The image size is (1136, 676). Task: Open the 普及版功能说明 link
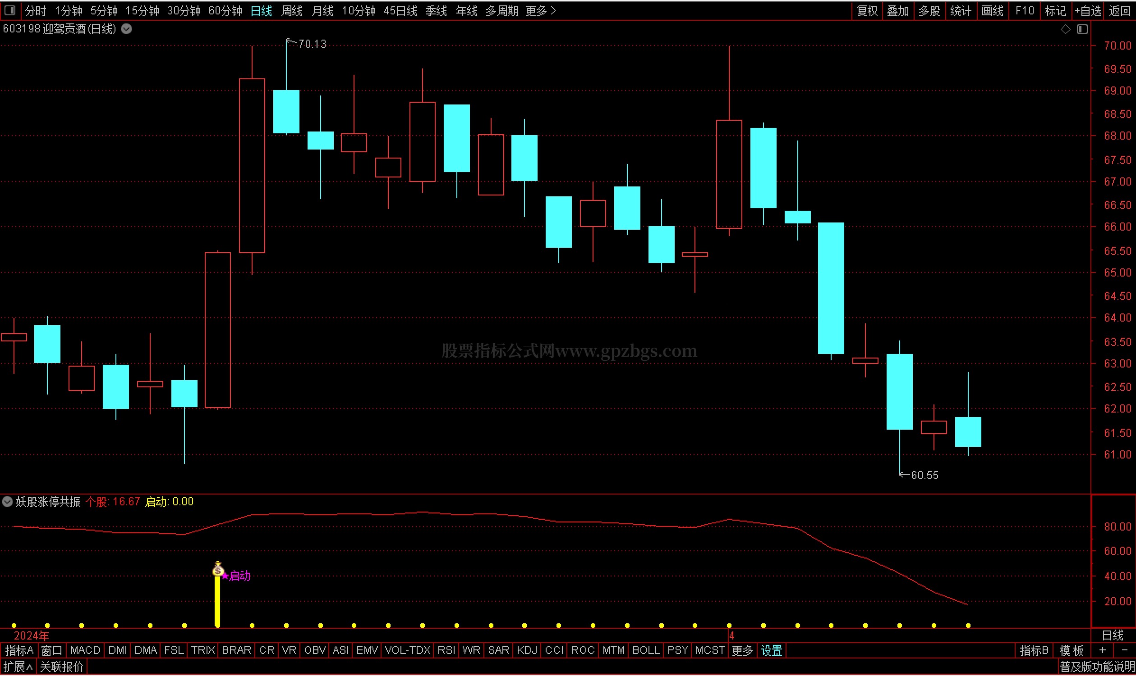click(1096, 667)
